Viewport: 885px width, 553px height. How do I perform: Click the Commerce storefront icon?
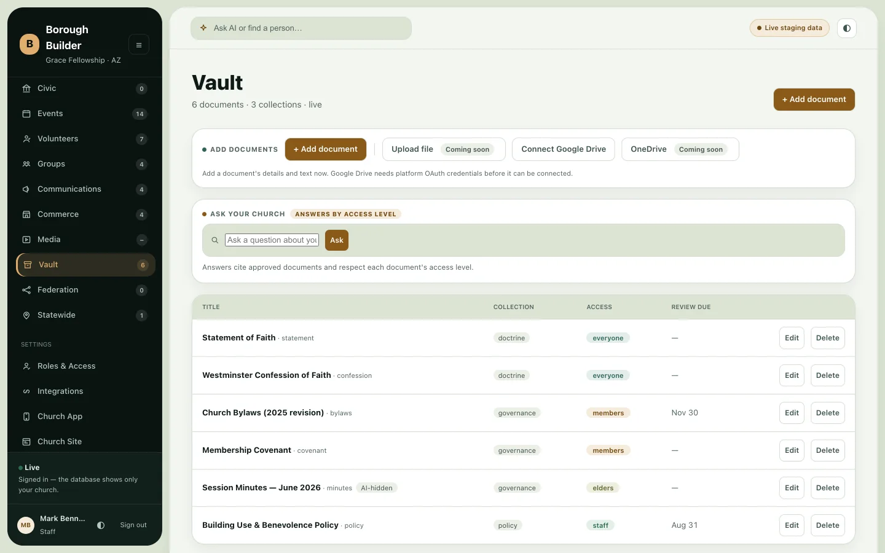pyautogui.click(x=26, y=214)
